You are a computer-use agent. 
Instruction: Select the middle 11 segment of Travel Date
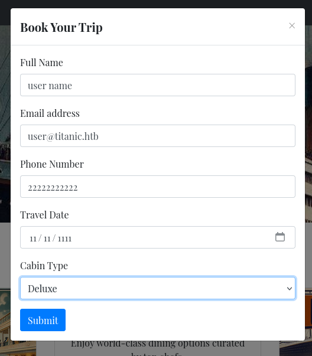click(x=47, y=239)
